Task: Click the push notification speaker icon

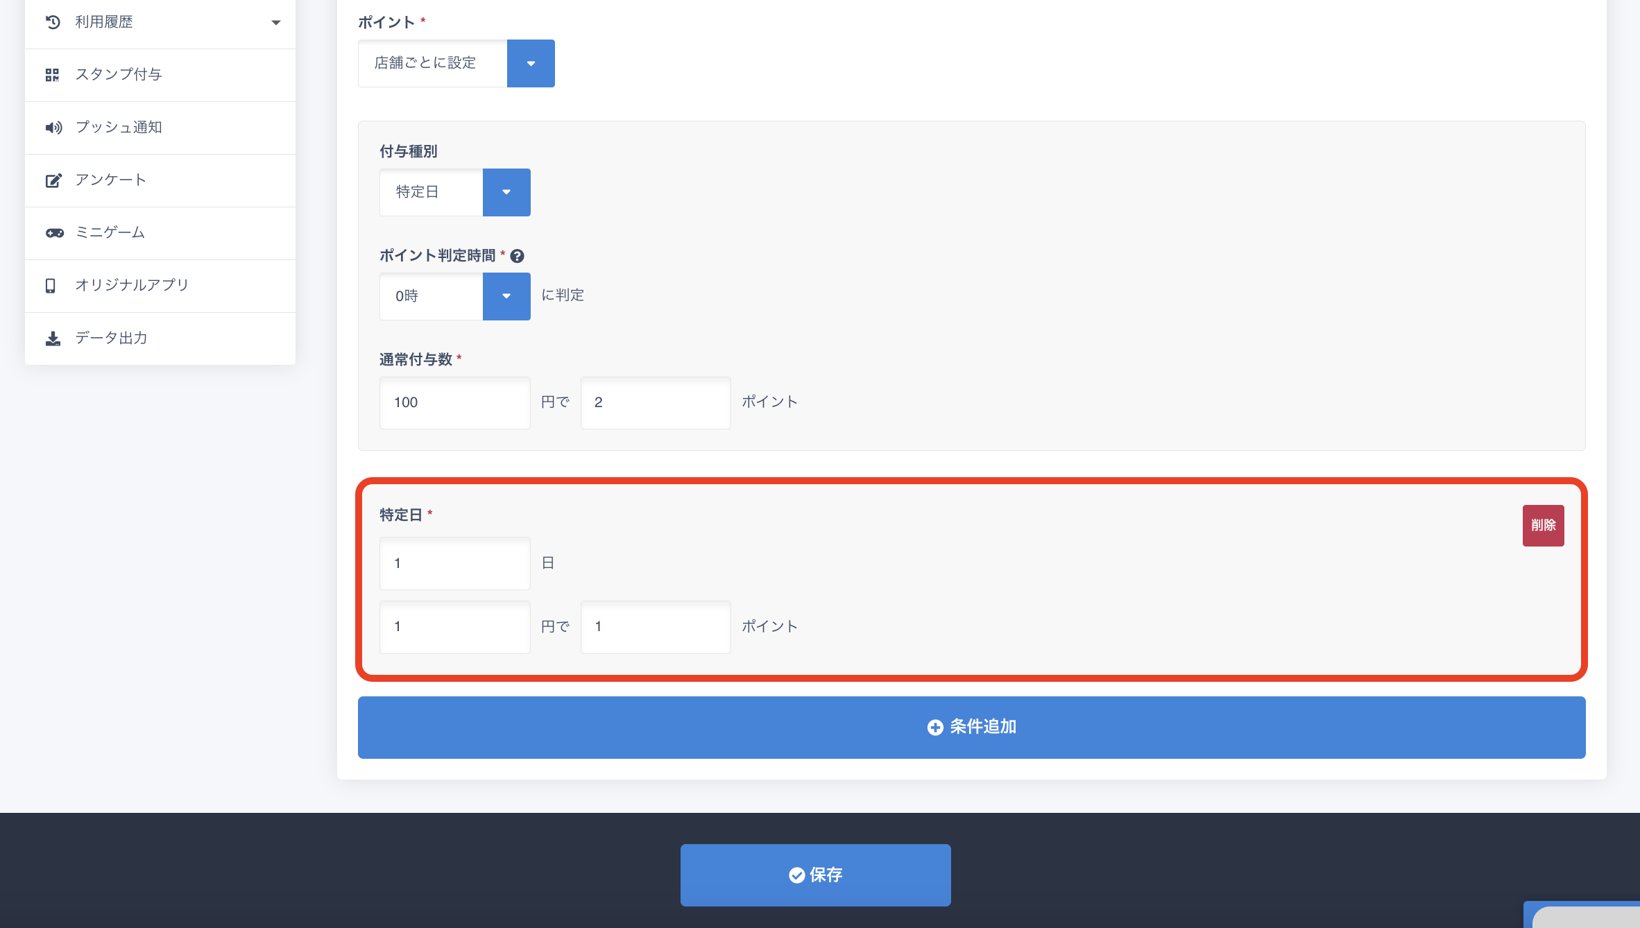Action: click(53, 128)
